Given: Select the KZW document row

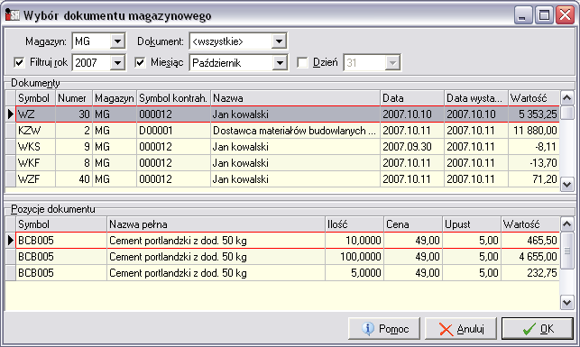Looking at the screenshot, I should [288, 131].
